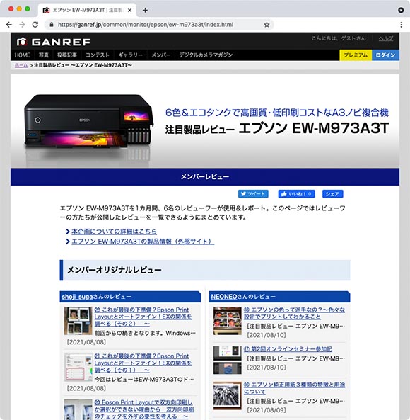Image resolution: width=410 pixels, height=420 pixels.
Task: Click thumbnail beside review ⑯ 純正用紙
Action: click(x=228, y=396)
